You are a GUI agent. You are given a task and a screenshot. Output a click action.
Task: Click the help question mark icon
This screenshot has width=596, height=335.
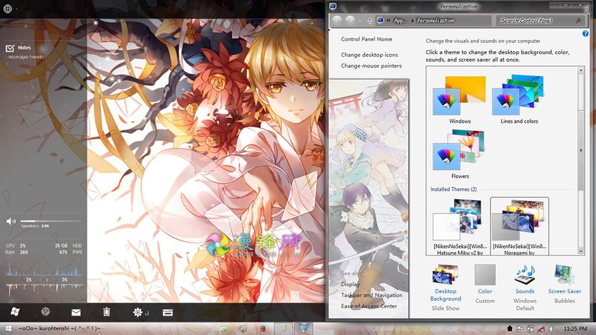[585, 34]
